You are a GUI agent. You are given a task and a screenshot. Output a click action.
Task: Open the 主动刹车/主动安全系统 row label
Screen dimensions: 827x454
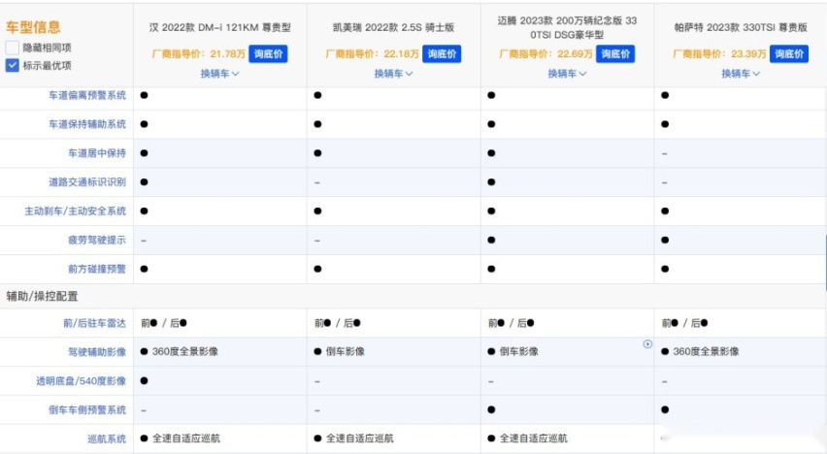76,211
